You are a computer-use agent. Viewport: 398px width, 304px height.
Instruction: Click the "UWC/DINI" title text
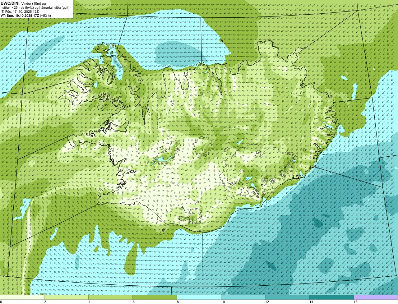coord(10,3)
